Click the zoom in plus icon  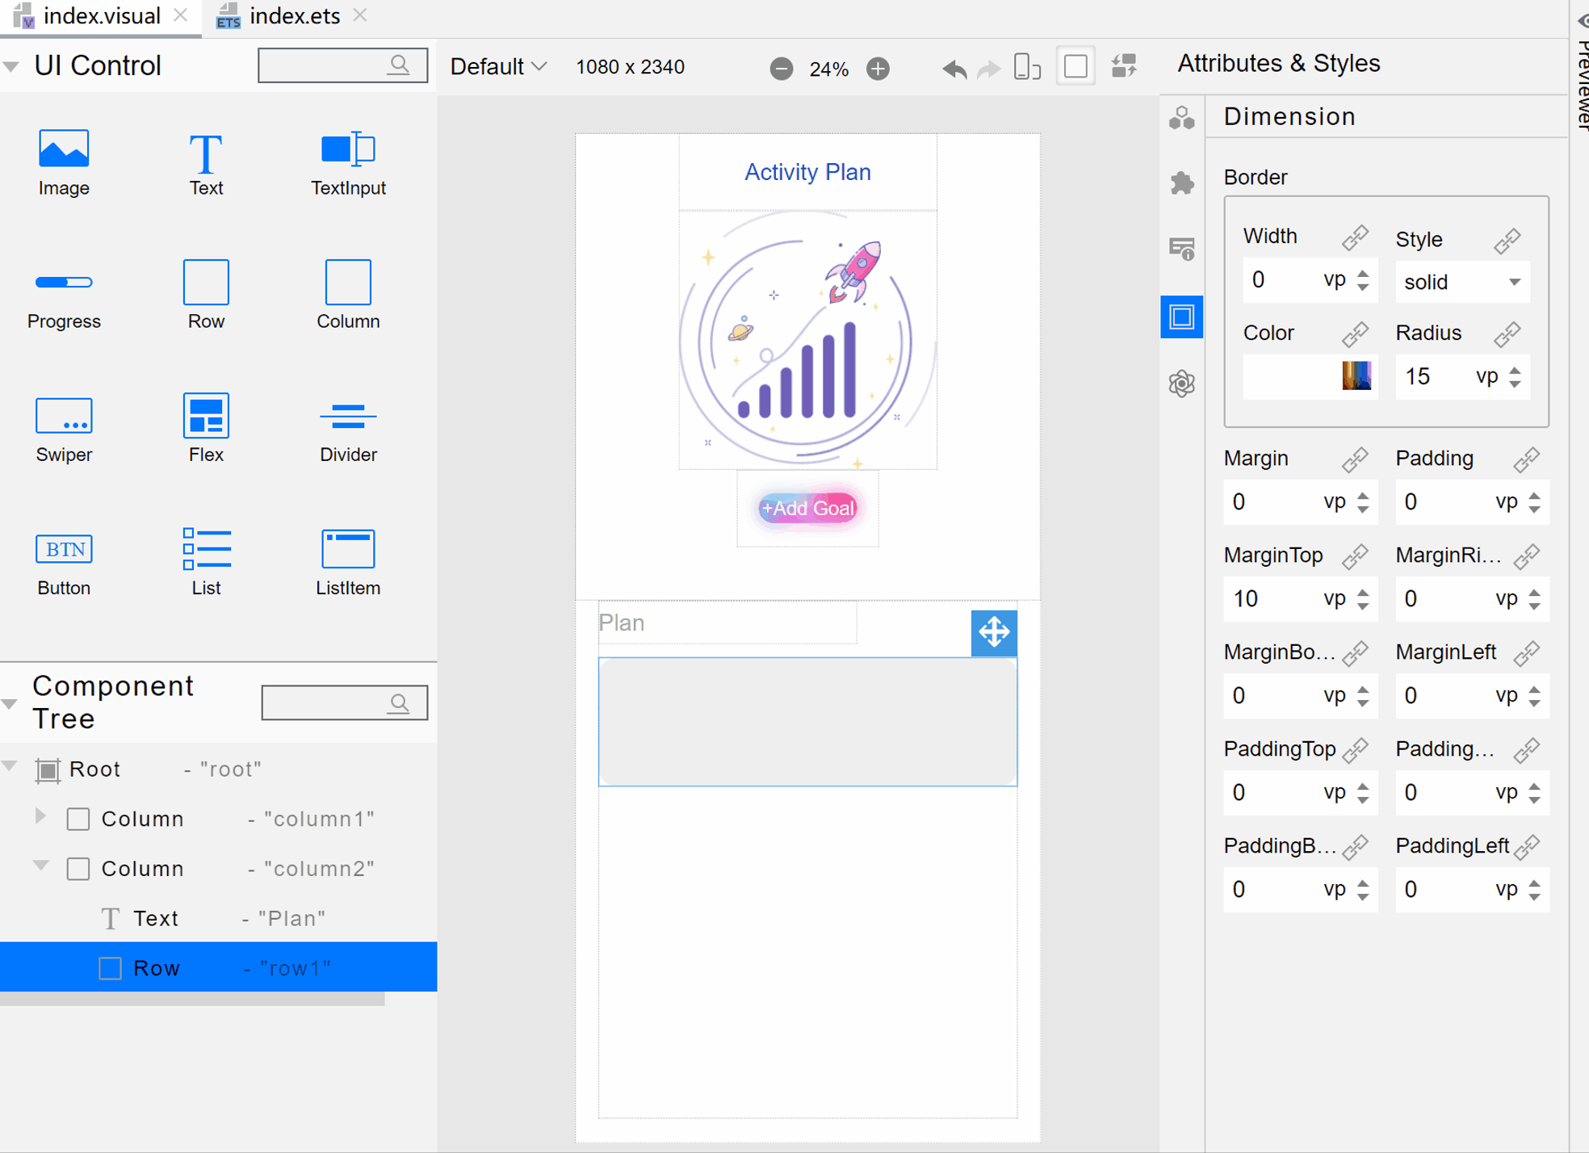point(878,69)
